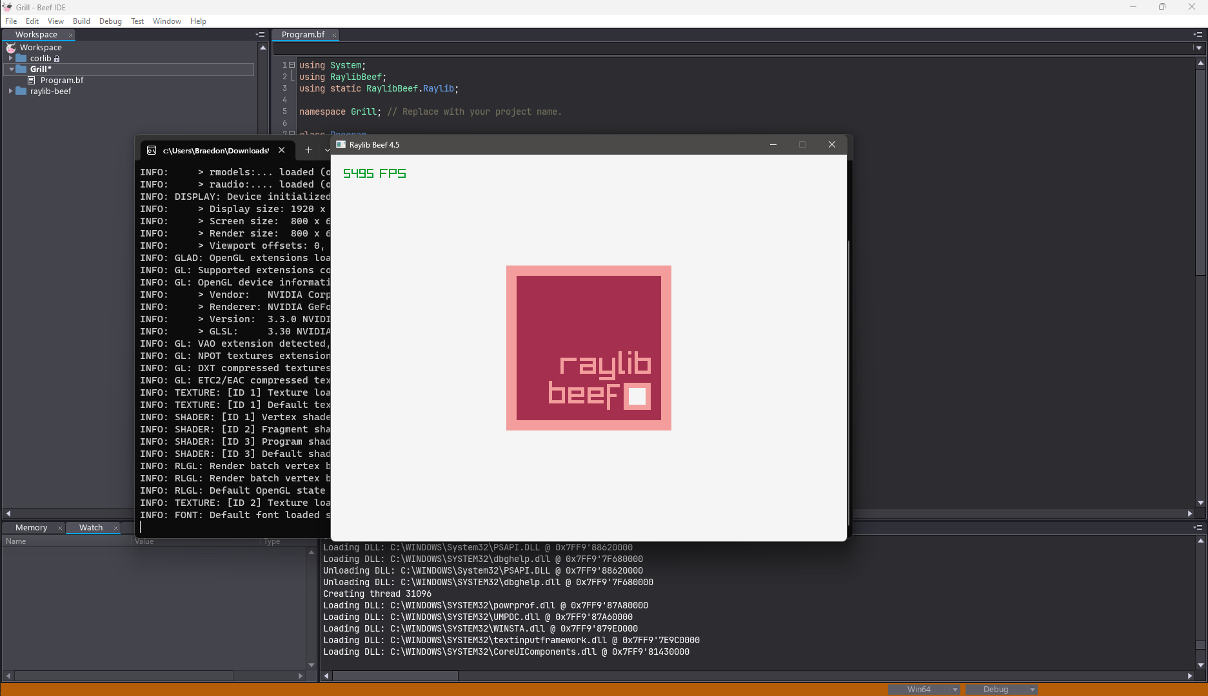The image size is (1208, 696).
Task: Click the Workspace root icon in tree
Action: click(11, 48)
